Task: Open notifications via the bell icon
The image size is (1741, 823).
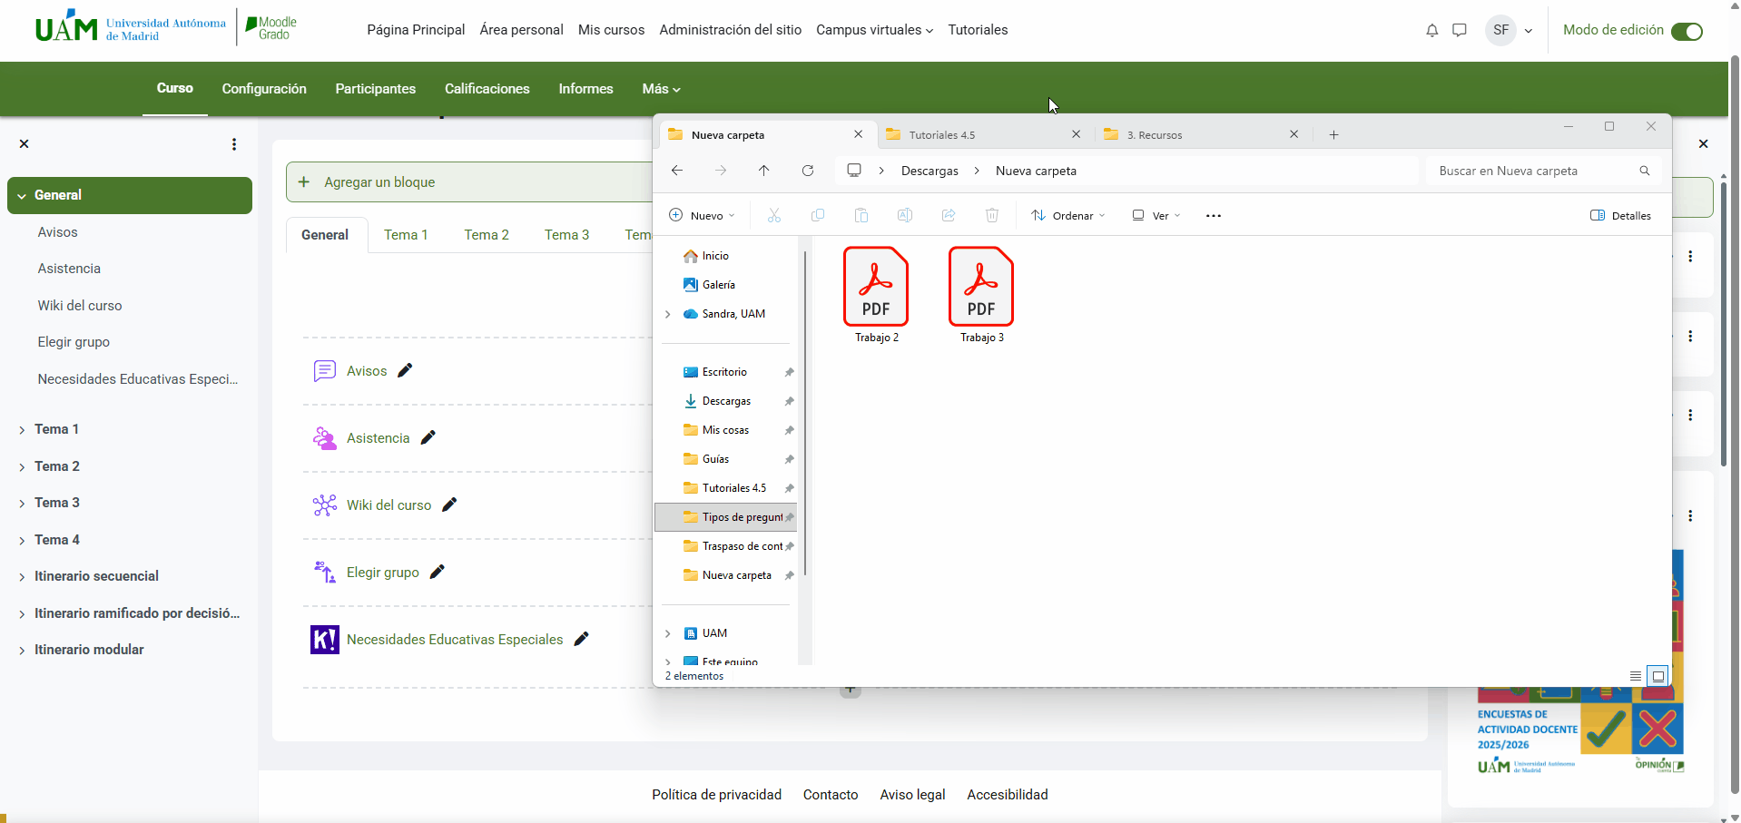Action: [1432, 30]
